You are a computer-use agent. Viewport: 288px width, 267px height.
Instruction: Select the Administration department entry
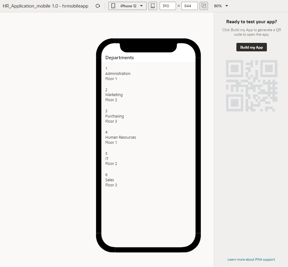pos(118,73)
